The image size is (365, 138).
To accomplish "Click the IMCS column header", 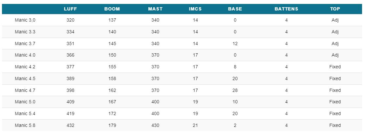I will pyautogui.click(x=195, y=9).
